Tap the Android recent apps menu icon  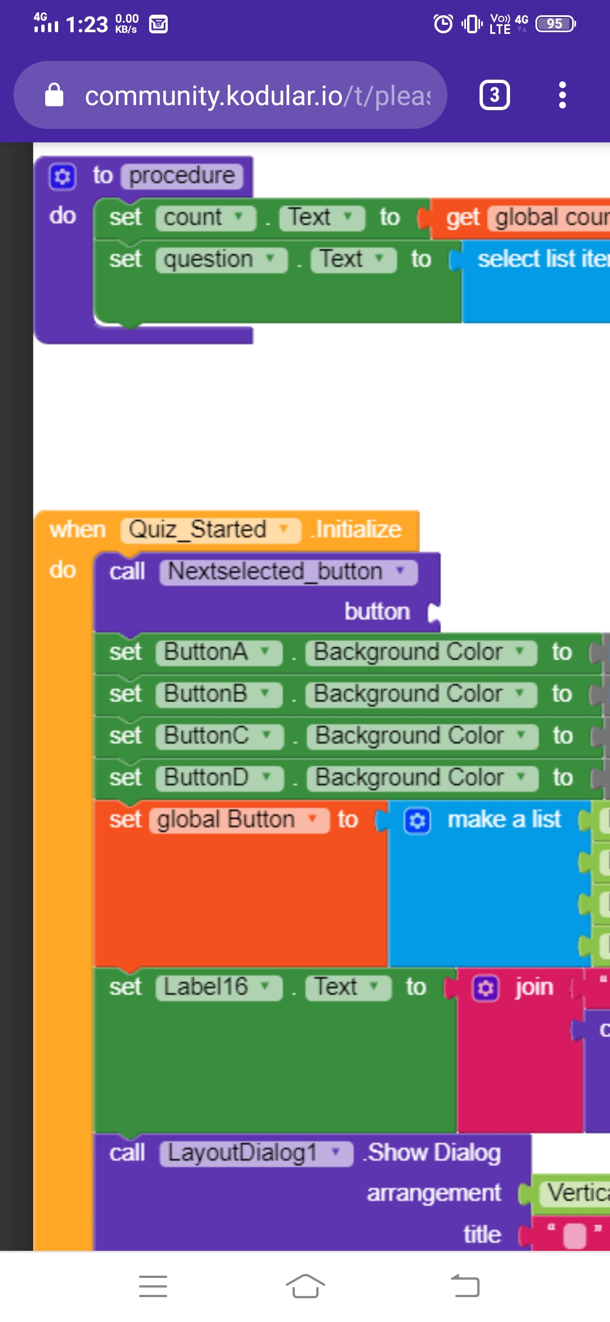pos(153,1286)
